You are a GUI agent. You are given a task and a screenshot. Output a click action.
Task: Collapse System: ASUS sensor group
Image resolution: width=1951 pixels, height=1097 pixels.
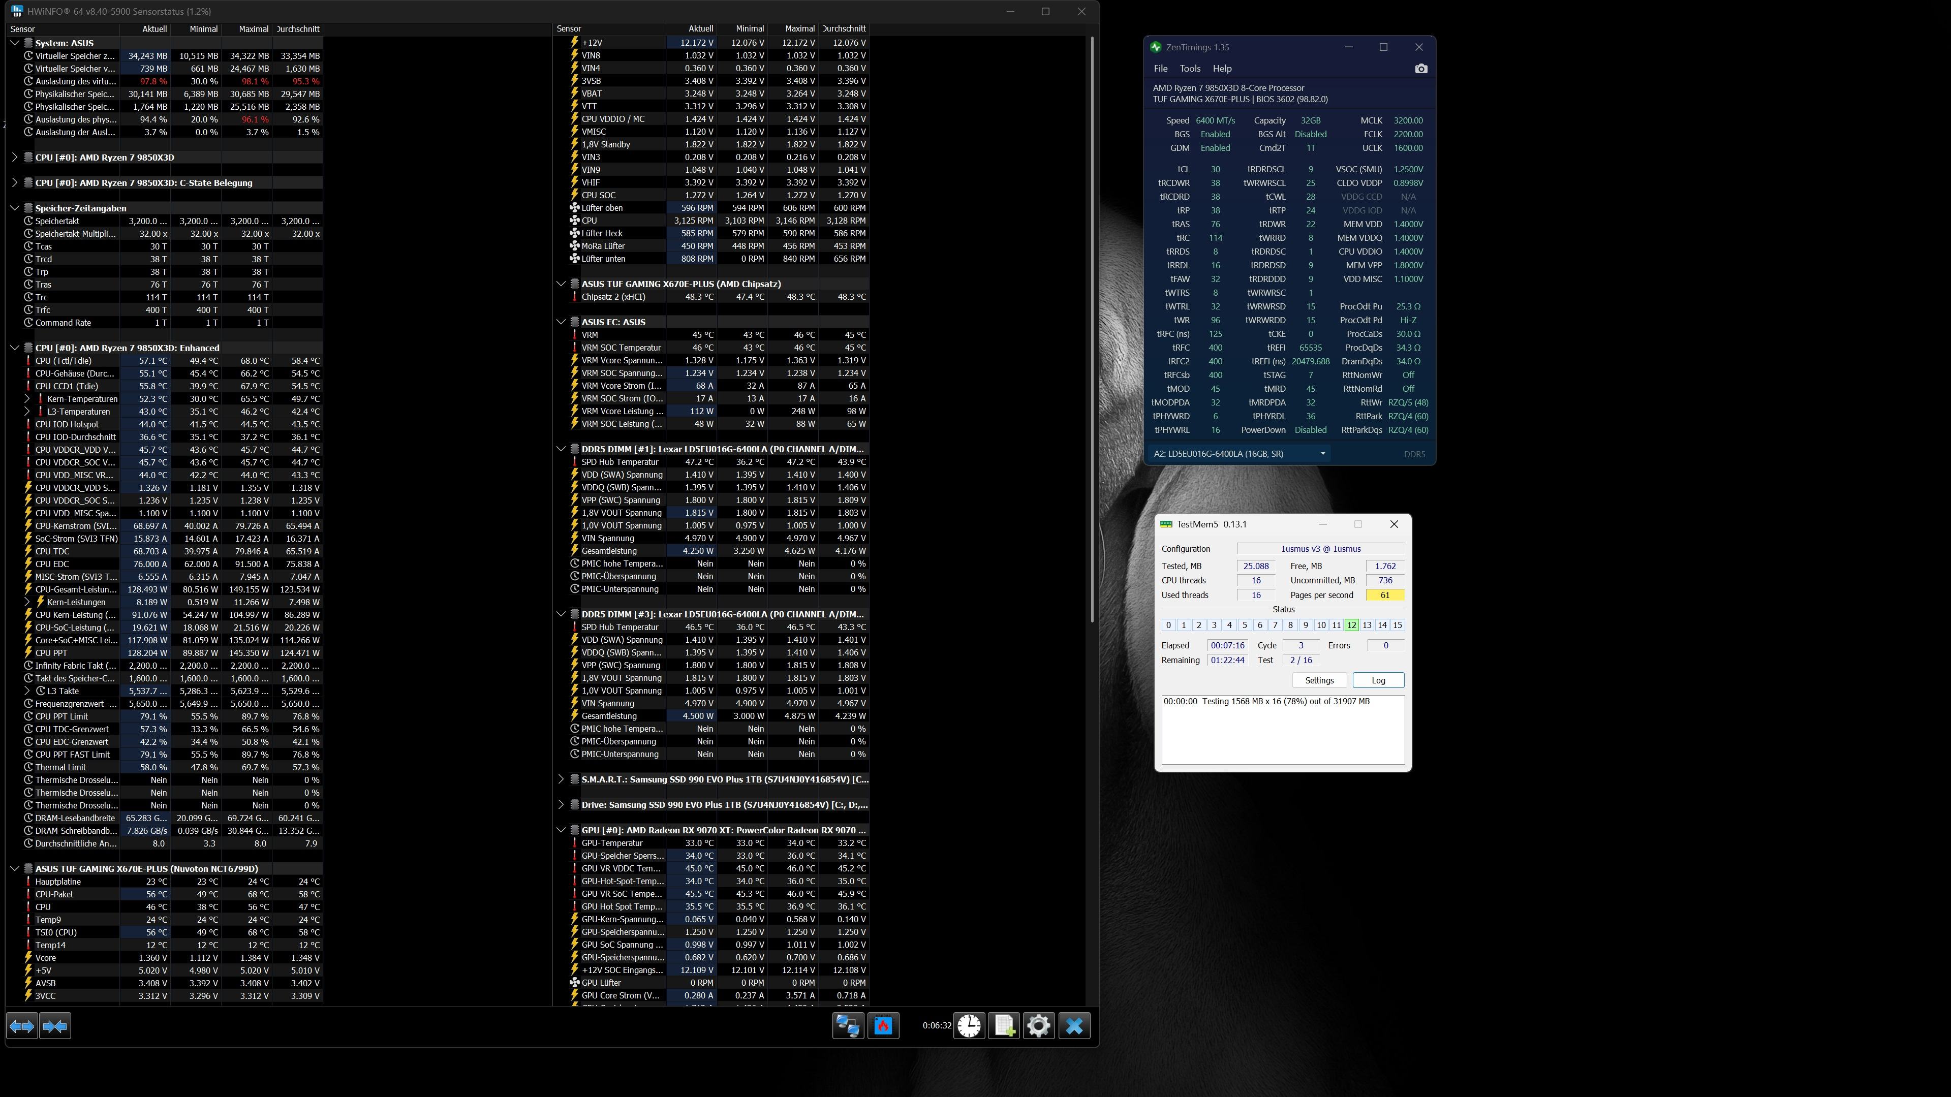pos(14,43)
